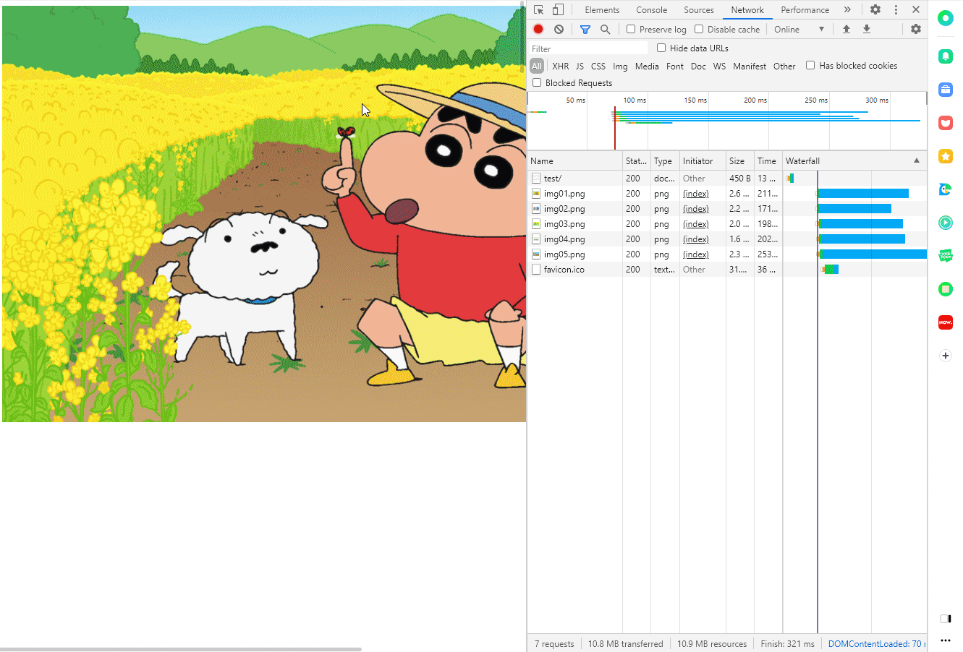This screenshot has height=652, width=963.
Task: Switch to the Console tab
Action: (x=652, y=10)
